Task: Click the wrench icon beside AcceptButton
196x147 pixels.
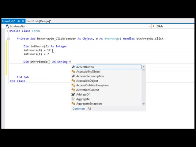Action: [x=73, y=67]
